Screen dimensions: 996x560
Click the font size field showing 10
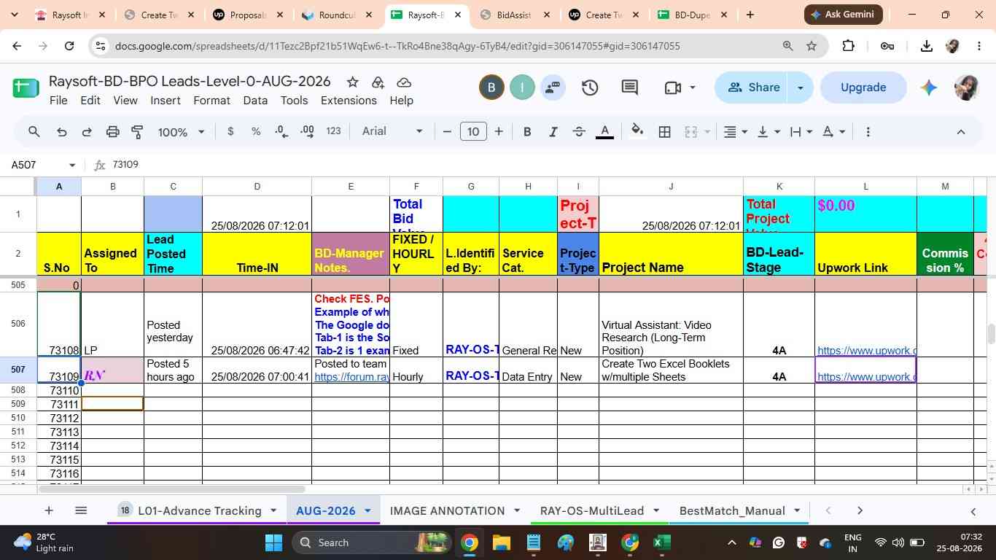click(473, 131)
